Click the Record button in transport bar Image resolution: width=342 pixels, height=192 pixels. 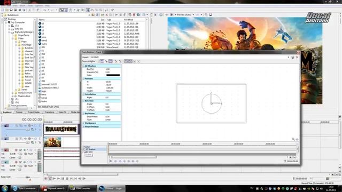(45, 179)
